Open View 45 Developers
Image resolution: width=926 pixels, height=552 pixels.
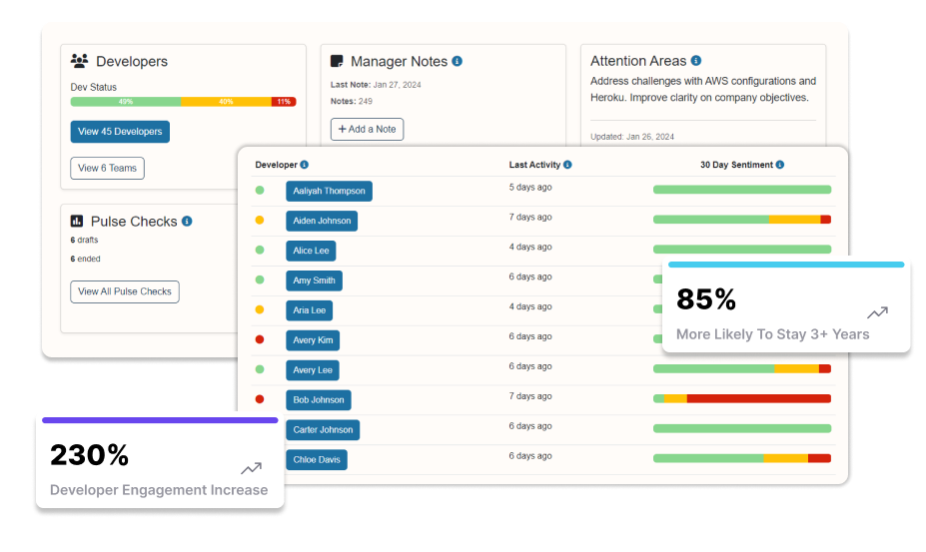[x=120, y=132]
